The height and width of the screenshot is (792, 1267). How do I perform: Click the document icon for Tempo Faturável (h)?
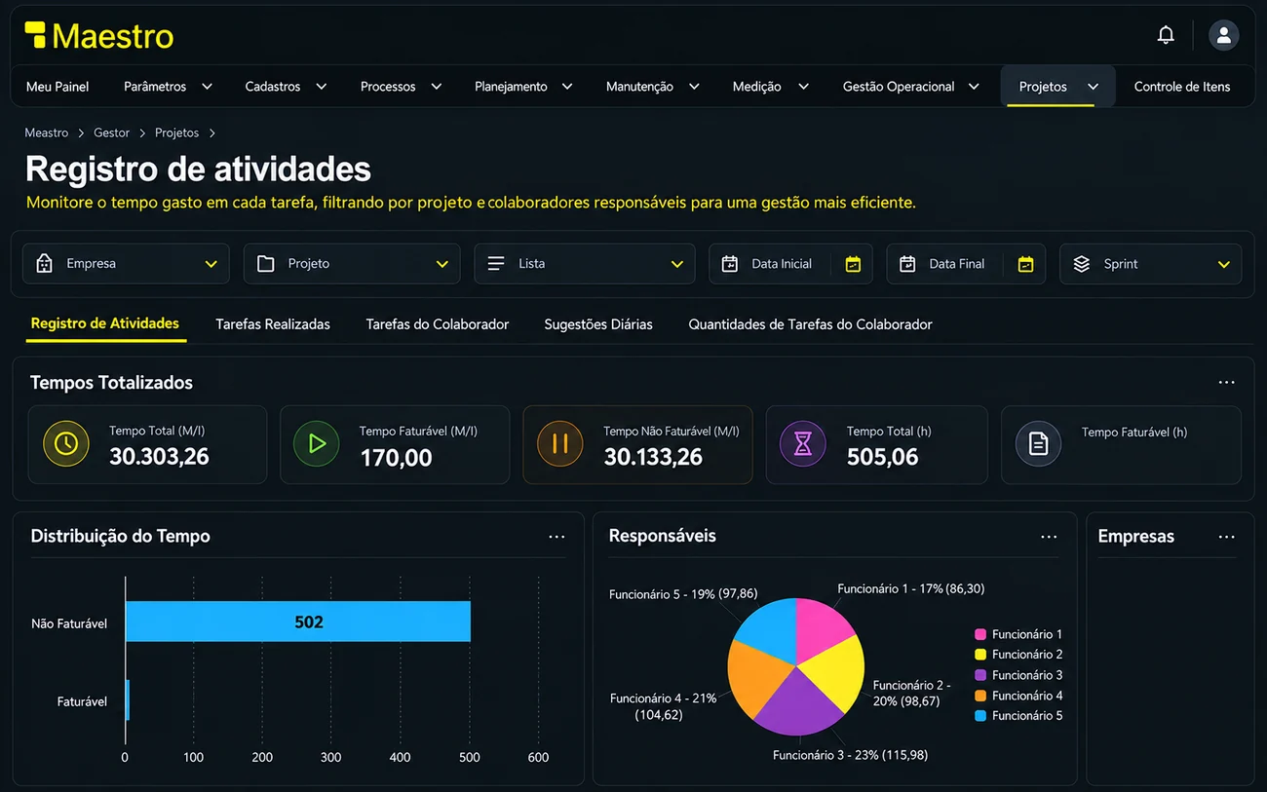[x=1039, y=444]
